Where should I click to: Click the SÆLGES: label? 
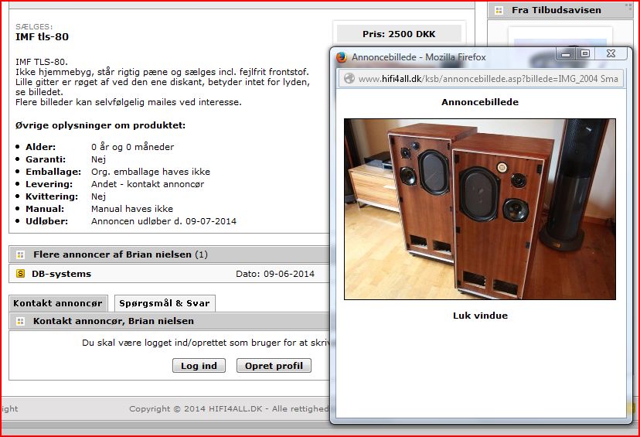(34, 26)
